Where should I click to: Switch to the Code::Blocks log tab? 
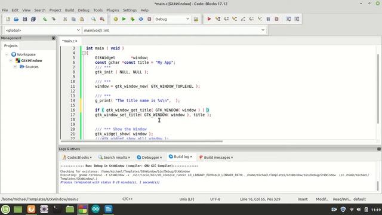pos(77,158)
